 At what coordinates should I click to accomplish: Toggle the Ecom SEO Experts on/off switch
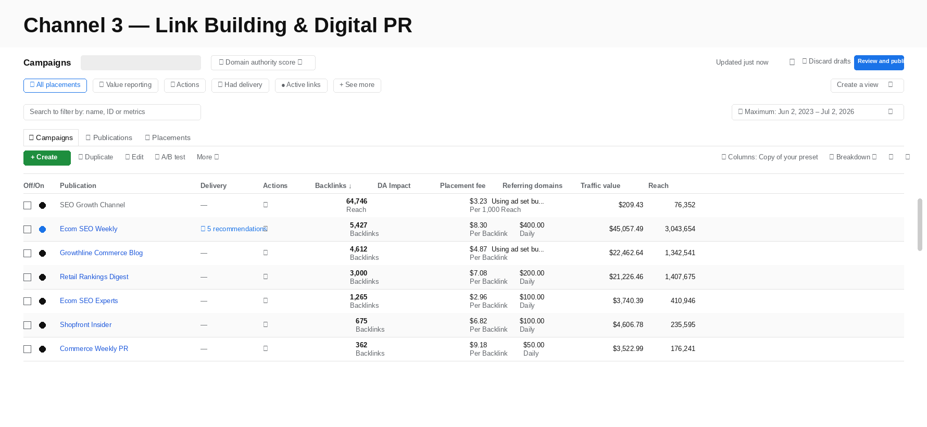[x=43, y=302]
